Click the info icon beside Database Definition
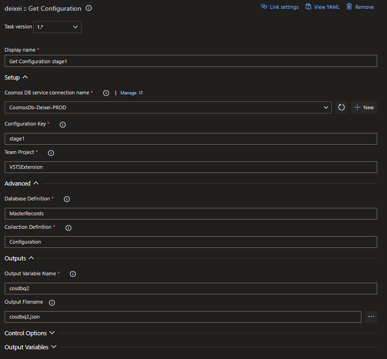This screenshot has height=359, width=387. pyautogui.click(x=67, y=199)
